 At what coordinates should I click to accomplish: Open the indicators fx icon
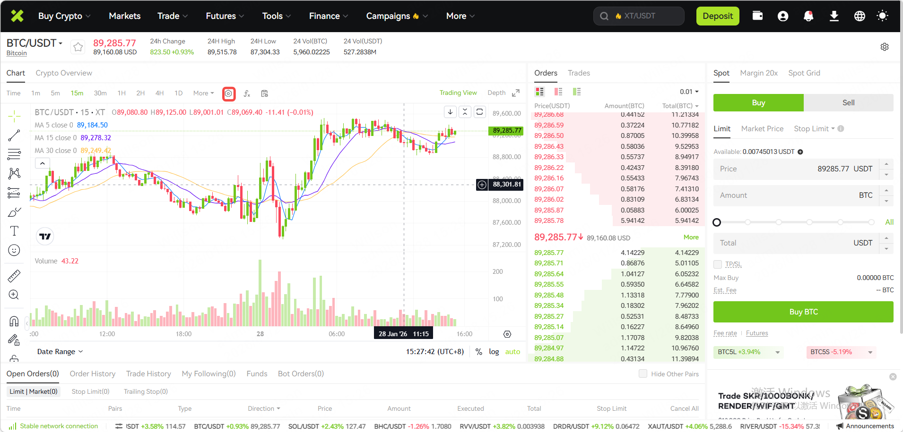click(247, 93)
